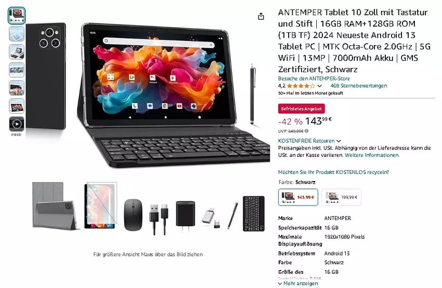The image size is (442, 288).
Task: Open the second product thumbnail in the gallery
Action: (x=17, y=34)
